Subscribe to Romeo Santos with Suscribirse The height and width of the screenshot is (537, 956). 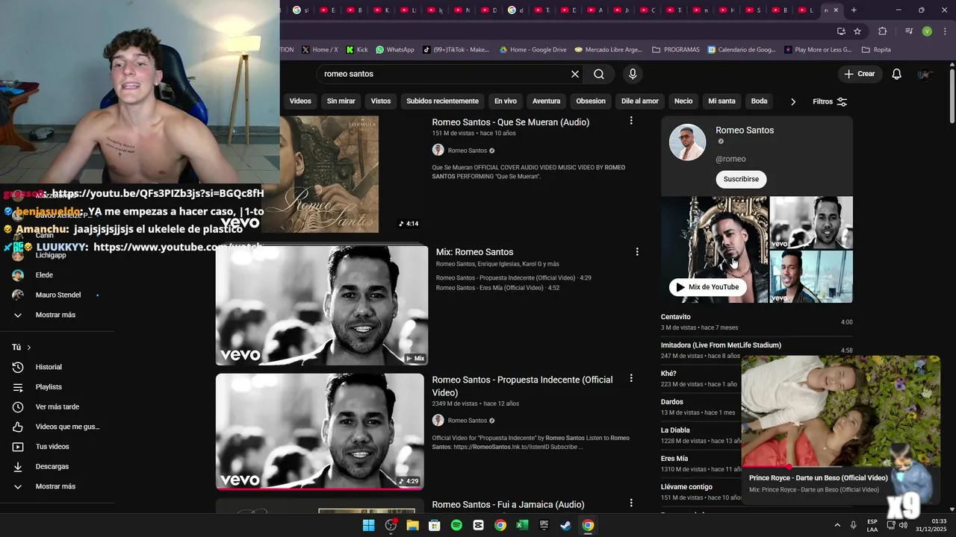pos(741,179)
